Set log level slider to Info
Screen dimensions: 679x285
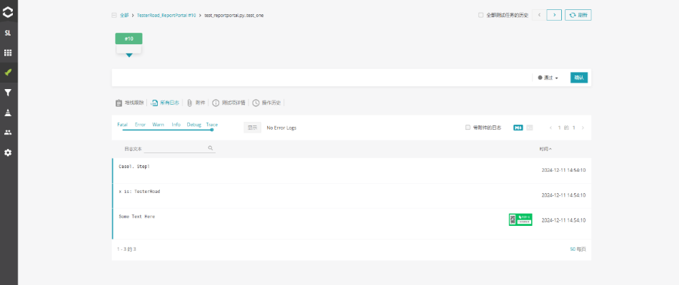176,125
